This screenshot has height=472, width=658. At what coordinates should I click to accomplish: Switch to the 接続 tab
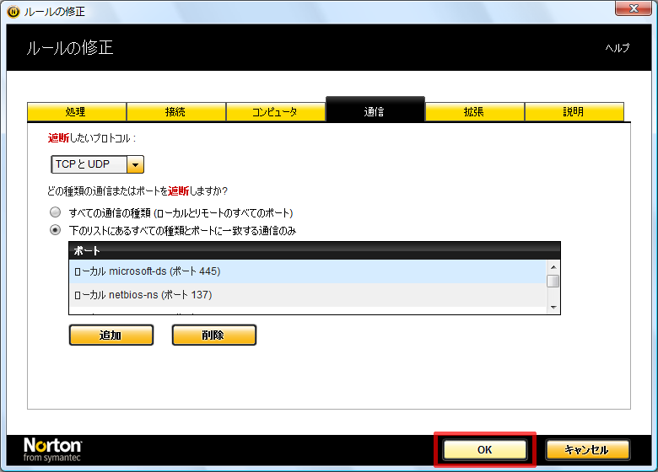[x=175, y=112]
